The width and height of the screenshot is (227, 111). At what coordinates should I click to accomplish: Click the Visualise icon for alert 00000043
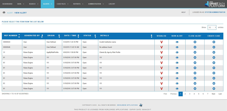[x=161, y=42]
